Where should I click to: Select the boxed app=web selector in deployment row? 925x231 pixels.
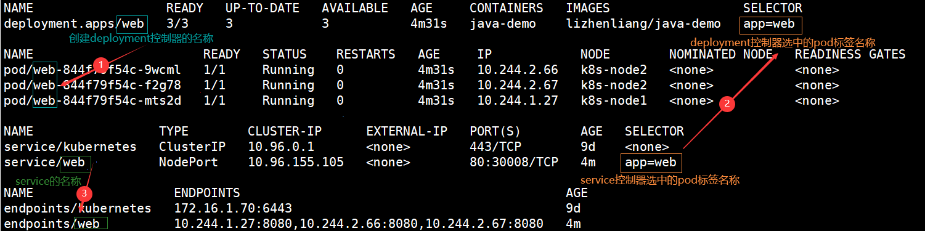click(x=771, y=25)
